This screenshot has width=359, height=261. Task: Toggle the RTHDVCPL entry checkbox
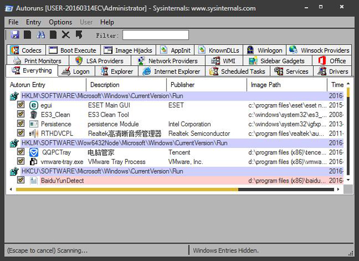(21, 133)
